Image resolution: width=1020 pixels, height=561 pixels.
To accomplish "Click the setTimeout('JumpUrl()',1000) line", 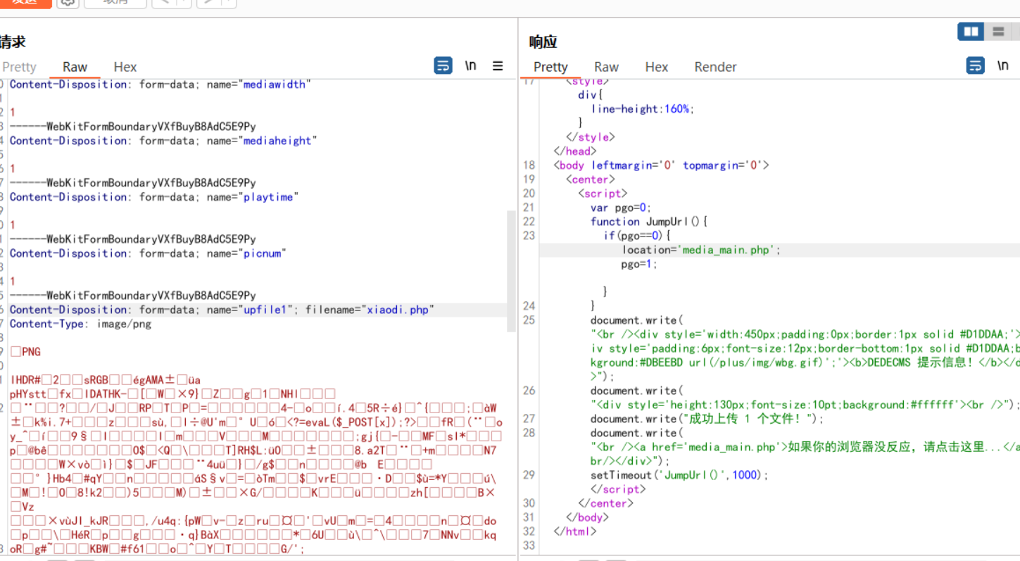I will pyautogui.click(x=679, y=475).
